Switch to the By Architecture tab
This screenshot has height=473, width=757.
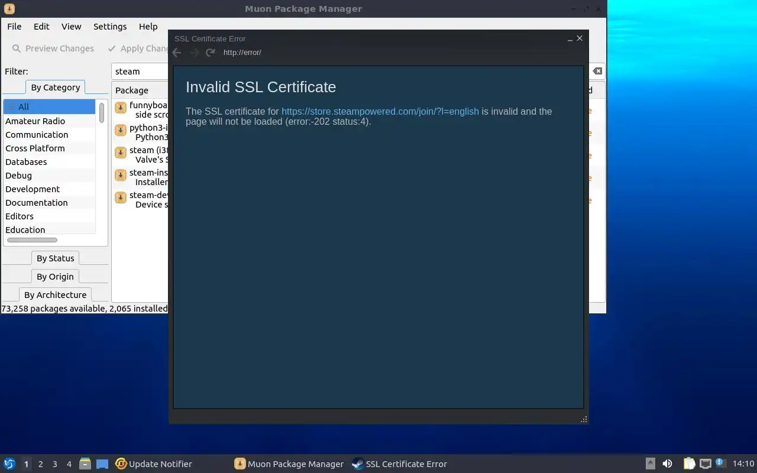tap(56, 295)
